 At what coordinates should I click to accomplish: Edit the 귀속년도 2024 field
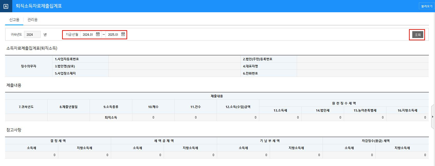point(32,34)
